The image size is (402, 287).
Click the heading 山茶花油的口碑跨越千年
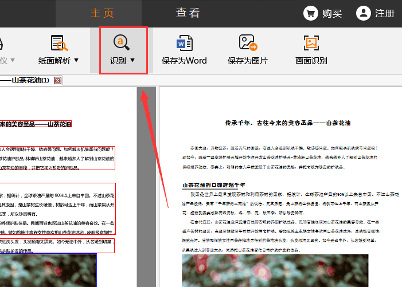[x=214, y=185]
